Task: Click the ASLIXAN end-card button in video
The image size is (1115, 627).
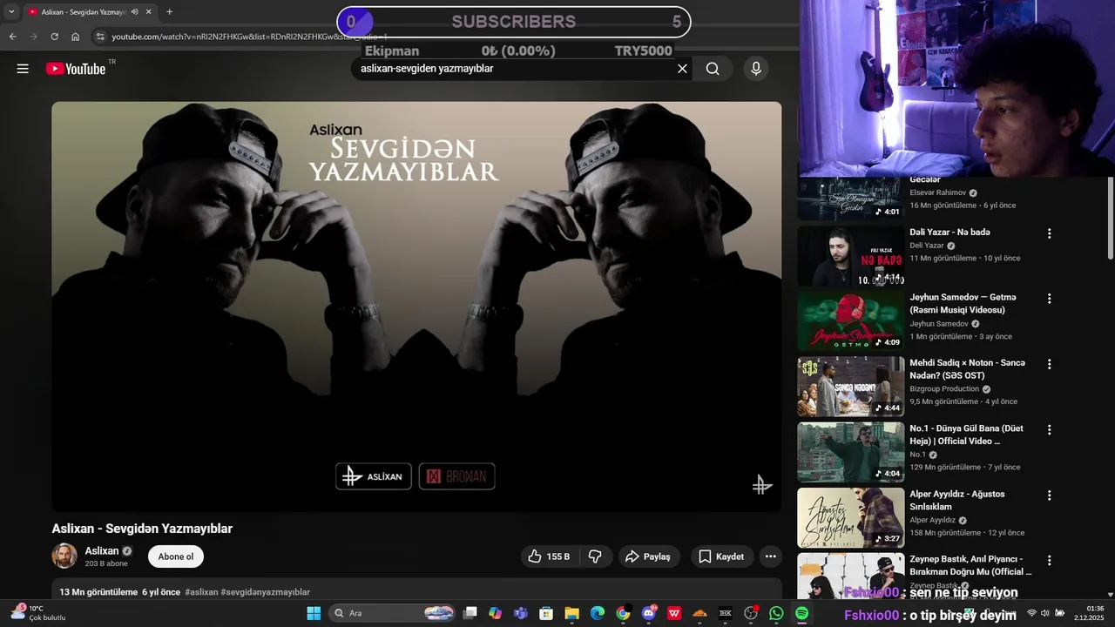Action: tap(374, 476)
